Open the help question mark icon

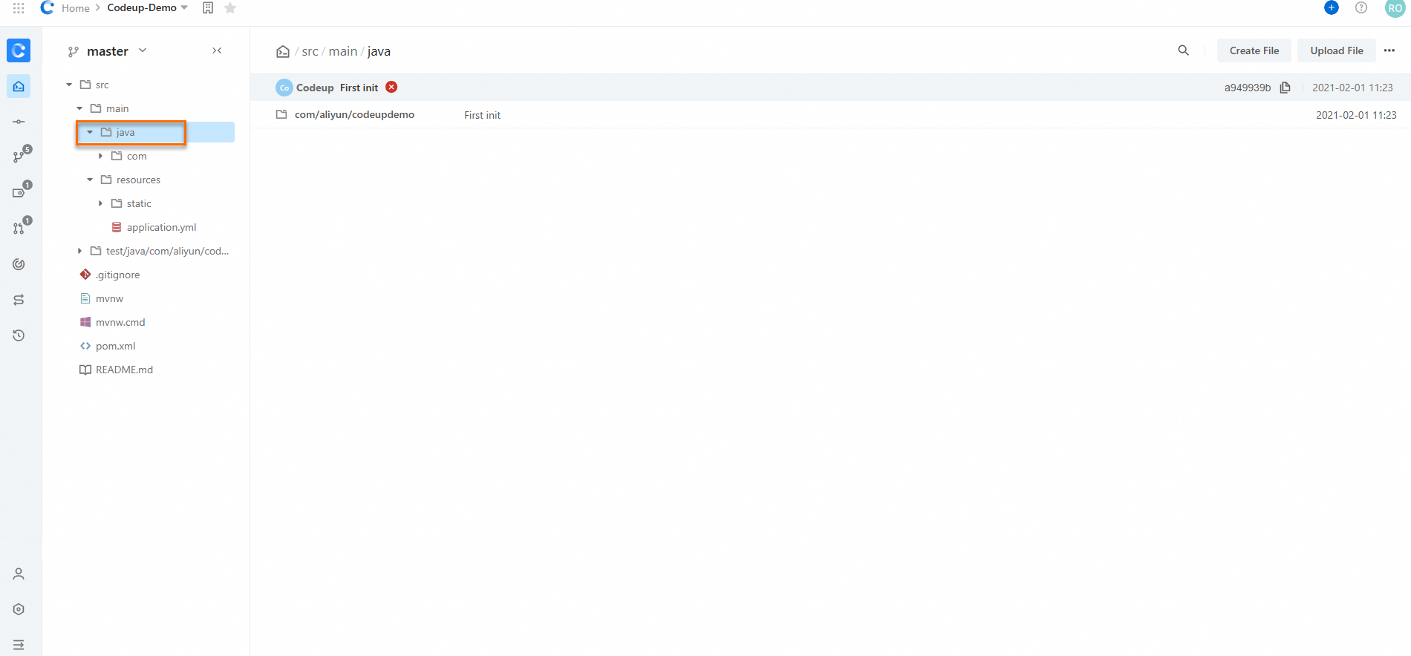1361,7
